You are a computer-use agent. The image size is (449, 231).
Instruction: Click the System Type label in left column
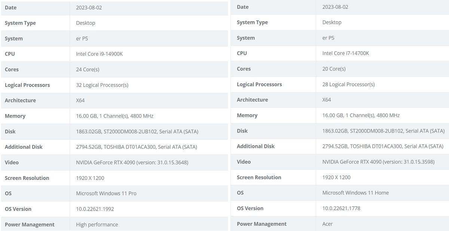(20, 23)
